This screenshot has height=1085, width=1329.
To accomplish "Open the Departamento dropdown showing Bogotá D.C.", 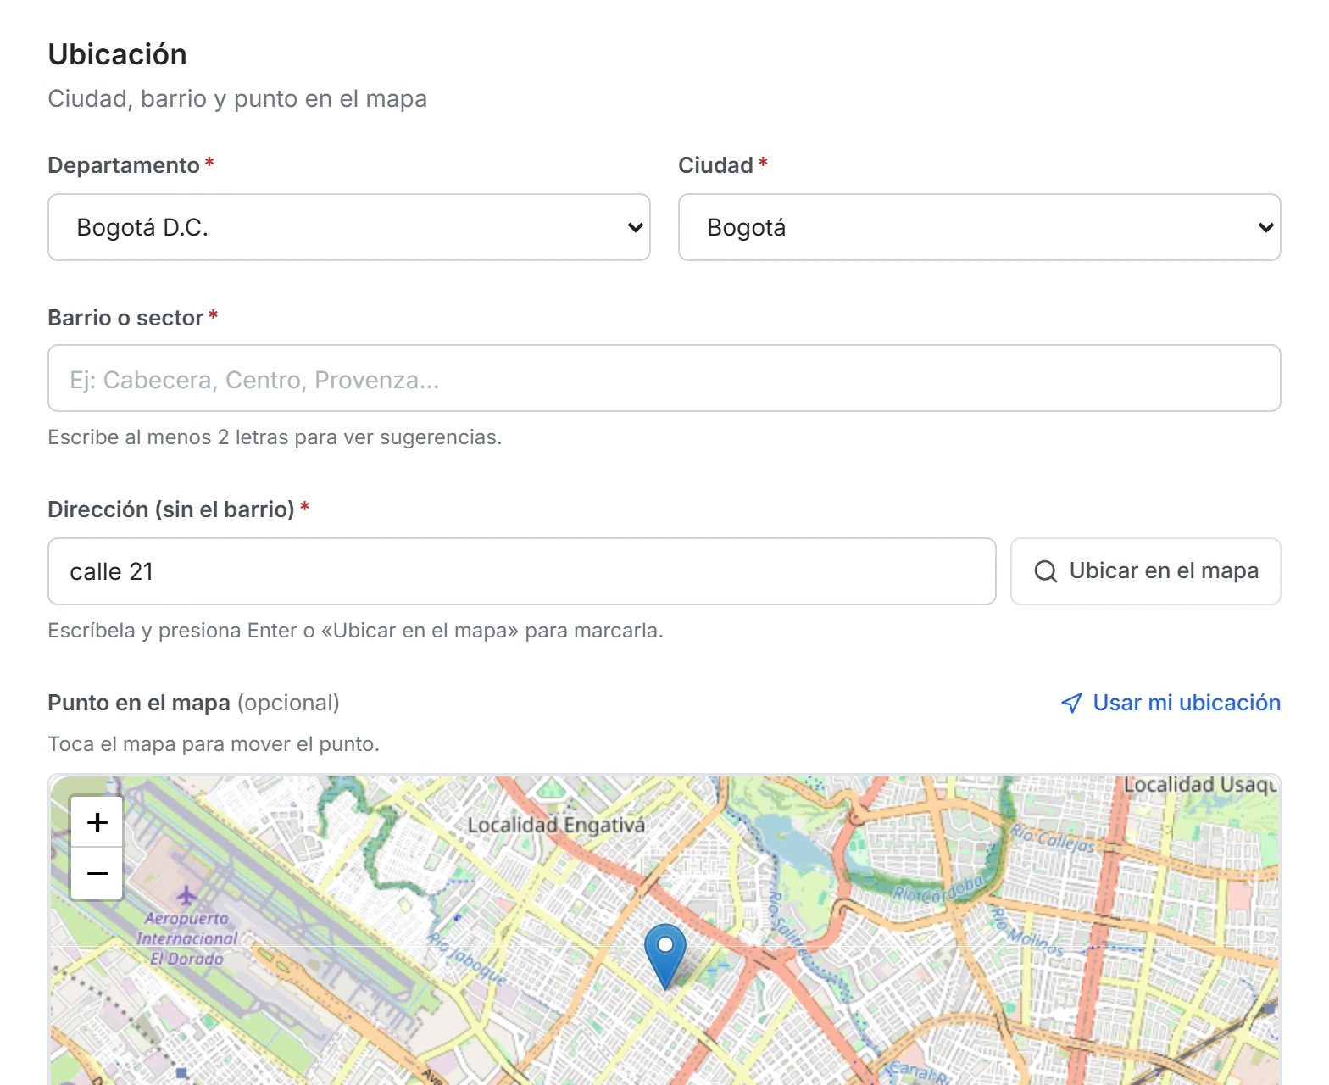I will [x=349, y=227].
